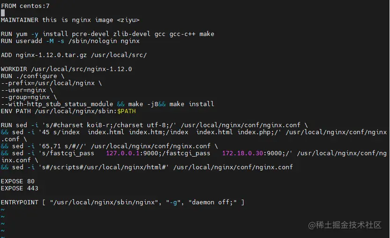Place cursor on RUN ./configure line
Viewport: 390px width, 238px height.
click(x=33, y=76)
